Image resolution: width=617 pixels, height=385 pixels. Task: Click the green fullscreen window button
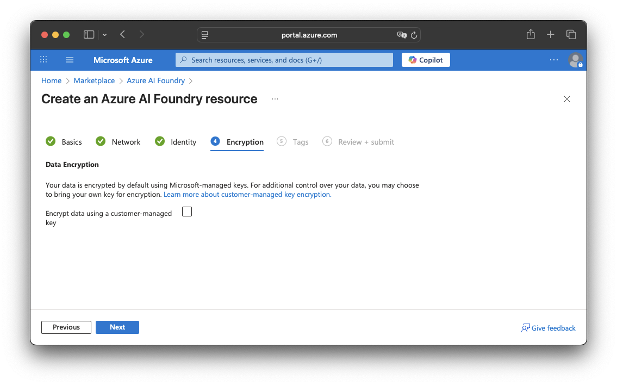(x=66, y=35)
